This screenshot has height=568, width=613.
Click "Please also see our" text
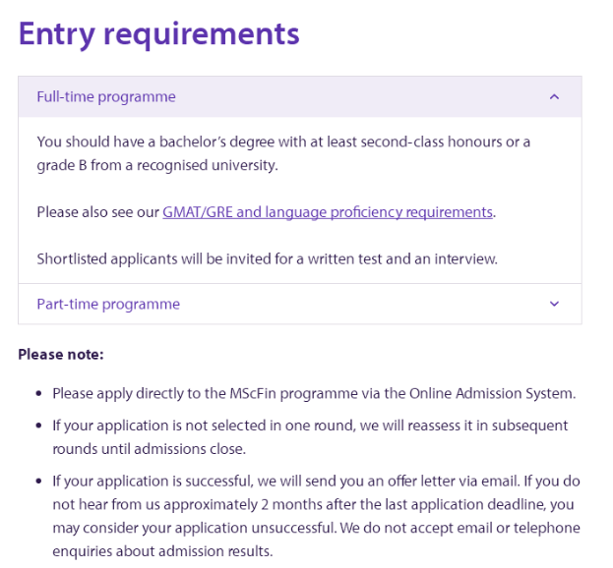(x=98, y=212)
